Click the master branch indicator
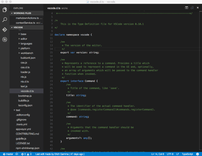202x156 pixels. tap(8, 154)
